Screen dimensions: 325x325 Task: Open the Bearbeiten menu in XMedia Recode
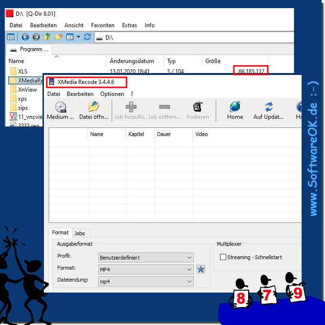(80, 94)
